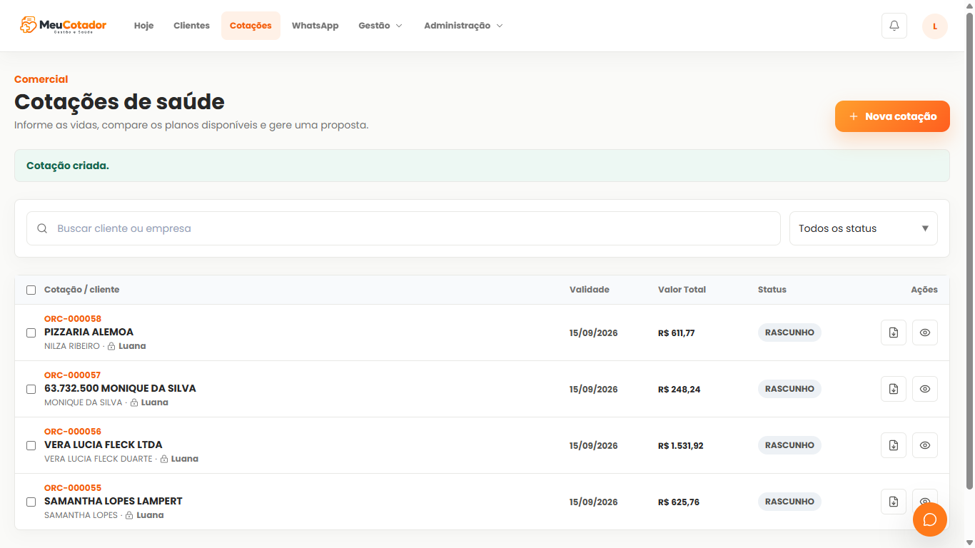The image size is (975, 548).
Task: View the PIZZARIA ALEMOA quote with eye icon
Action: 925,333
